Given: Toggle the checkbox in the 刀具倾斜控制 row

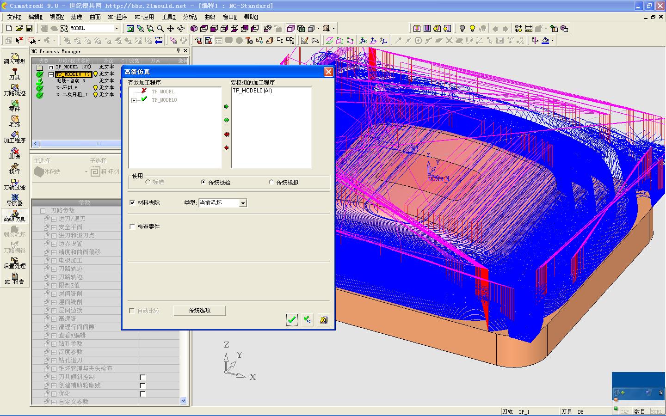Looking at the screenshot, I should coord(142,377).
